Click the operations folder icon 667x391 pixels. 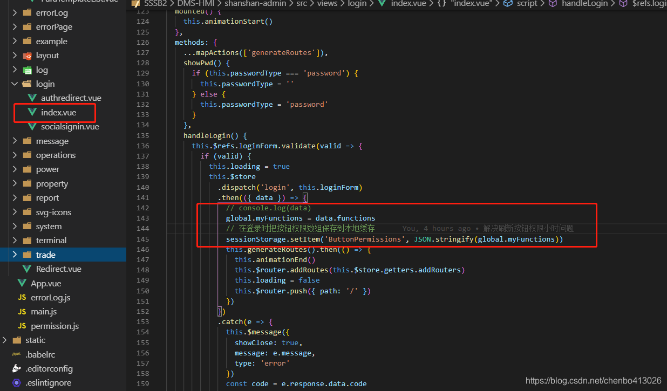pos(27,155)
